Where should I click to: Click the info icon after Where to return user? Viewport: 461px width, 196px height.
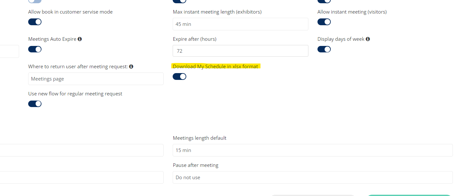pos(131,67)
